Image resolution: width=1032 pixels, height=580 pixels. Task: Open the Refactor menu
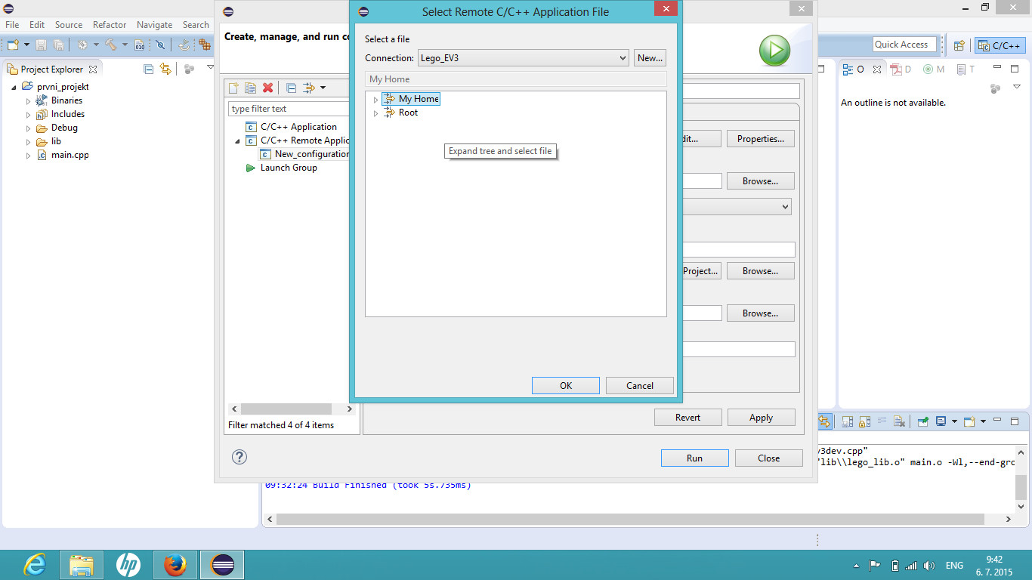pos(110,25)
